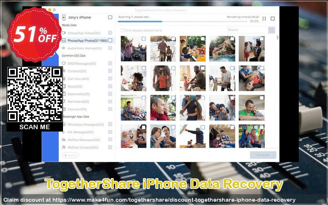This screenshot has height=205, width=328.
Task: Click the Home button
Action: click(x=71, y=155)
